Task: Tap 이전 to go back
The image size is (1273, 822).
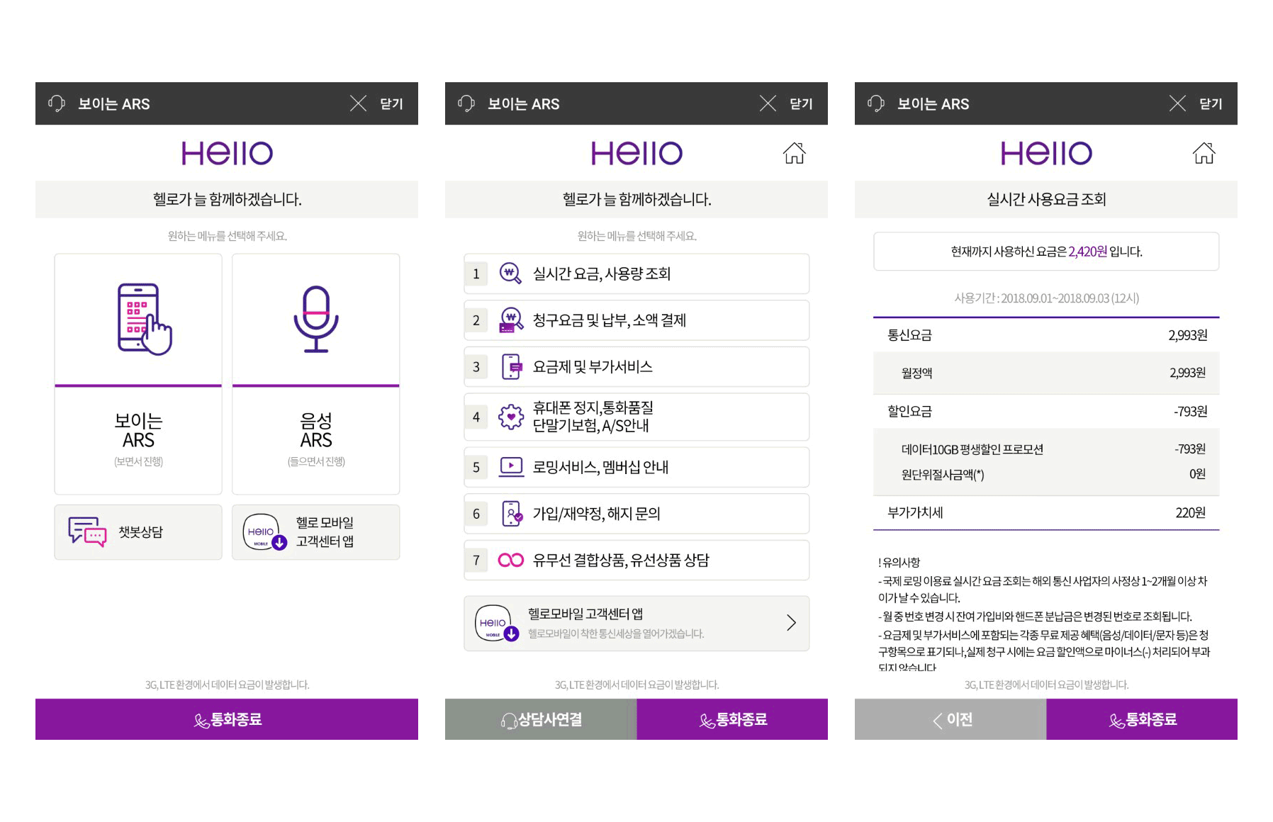Action: (950, 719)
